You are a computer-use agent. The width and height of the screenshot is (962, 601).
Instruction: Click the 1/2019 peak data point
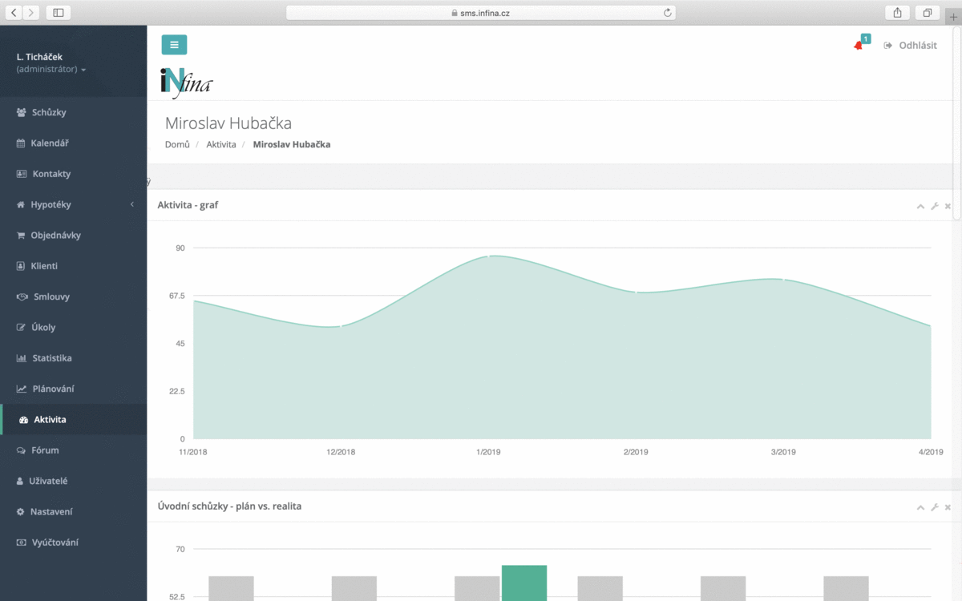tap(488, 256)
